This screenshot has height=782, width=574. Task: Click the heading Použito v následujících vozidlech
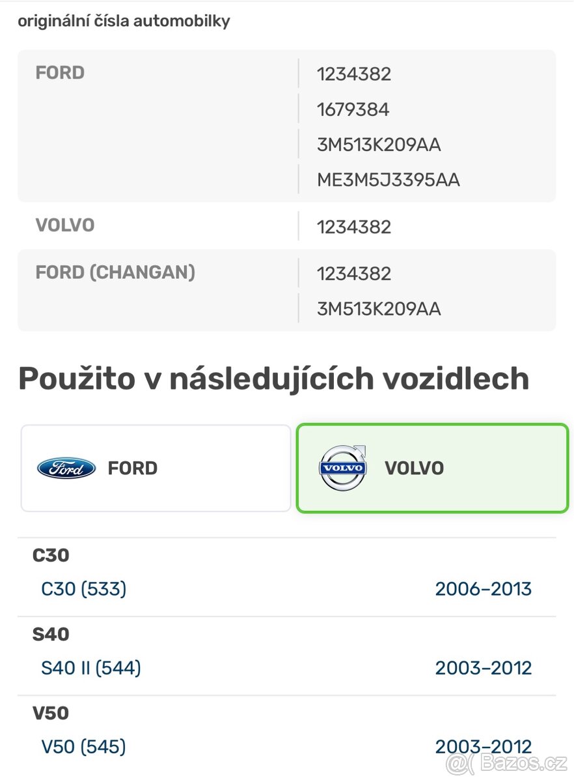(274, 378)
